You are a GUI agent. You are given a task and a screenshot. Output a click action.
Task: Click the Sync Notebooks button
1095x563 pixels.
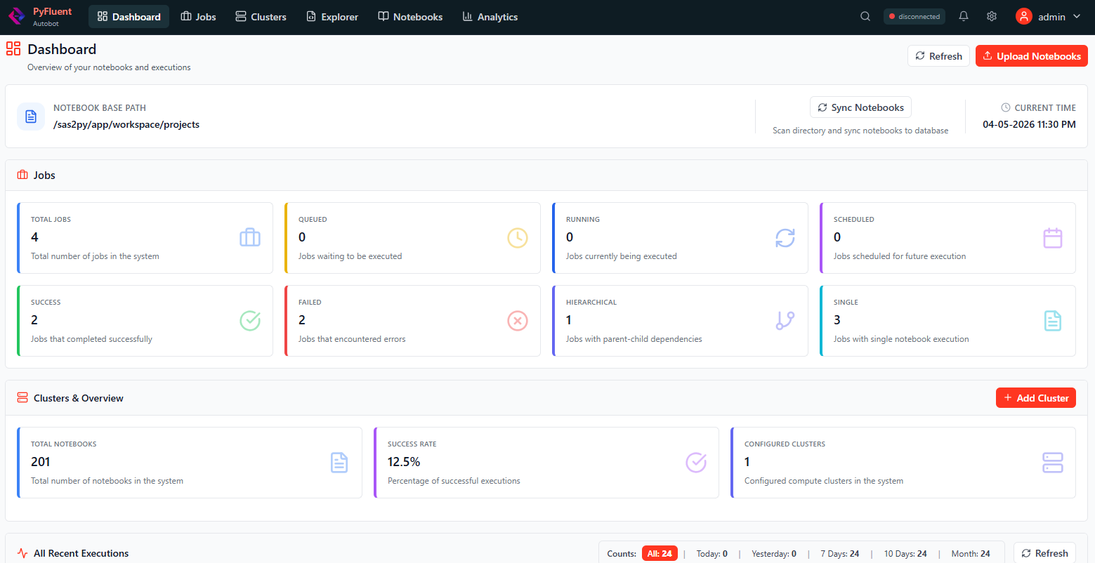pos(860,107)
